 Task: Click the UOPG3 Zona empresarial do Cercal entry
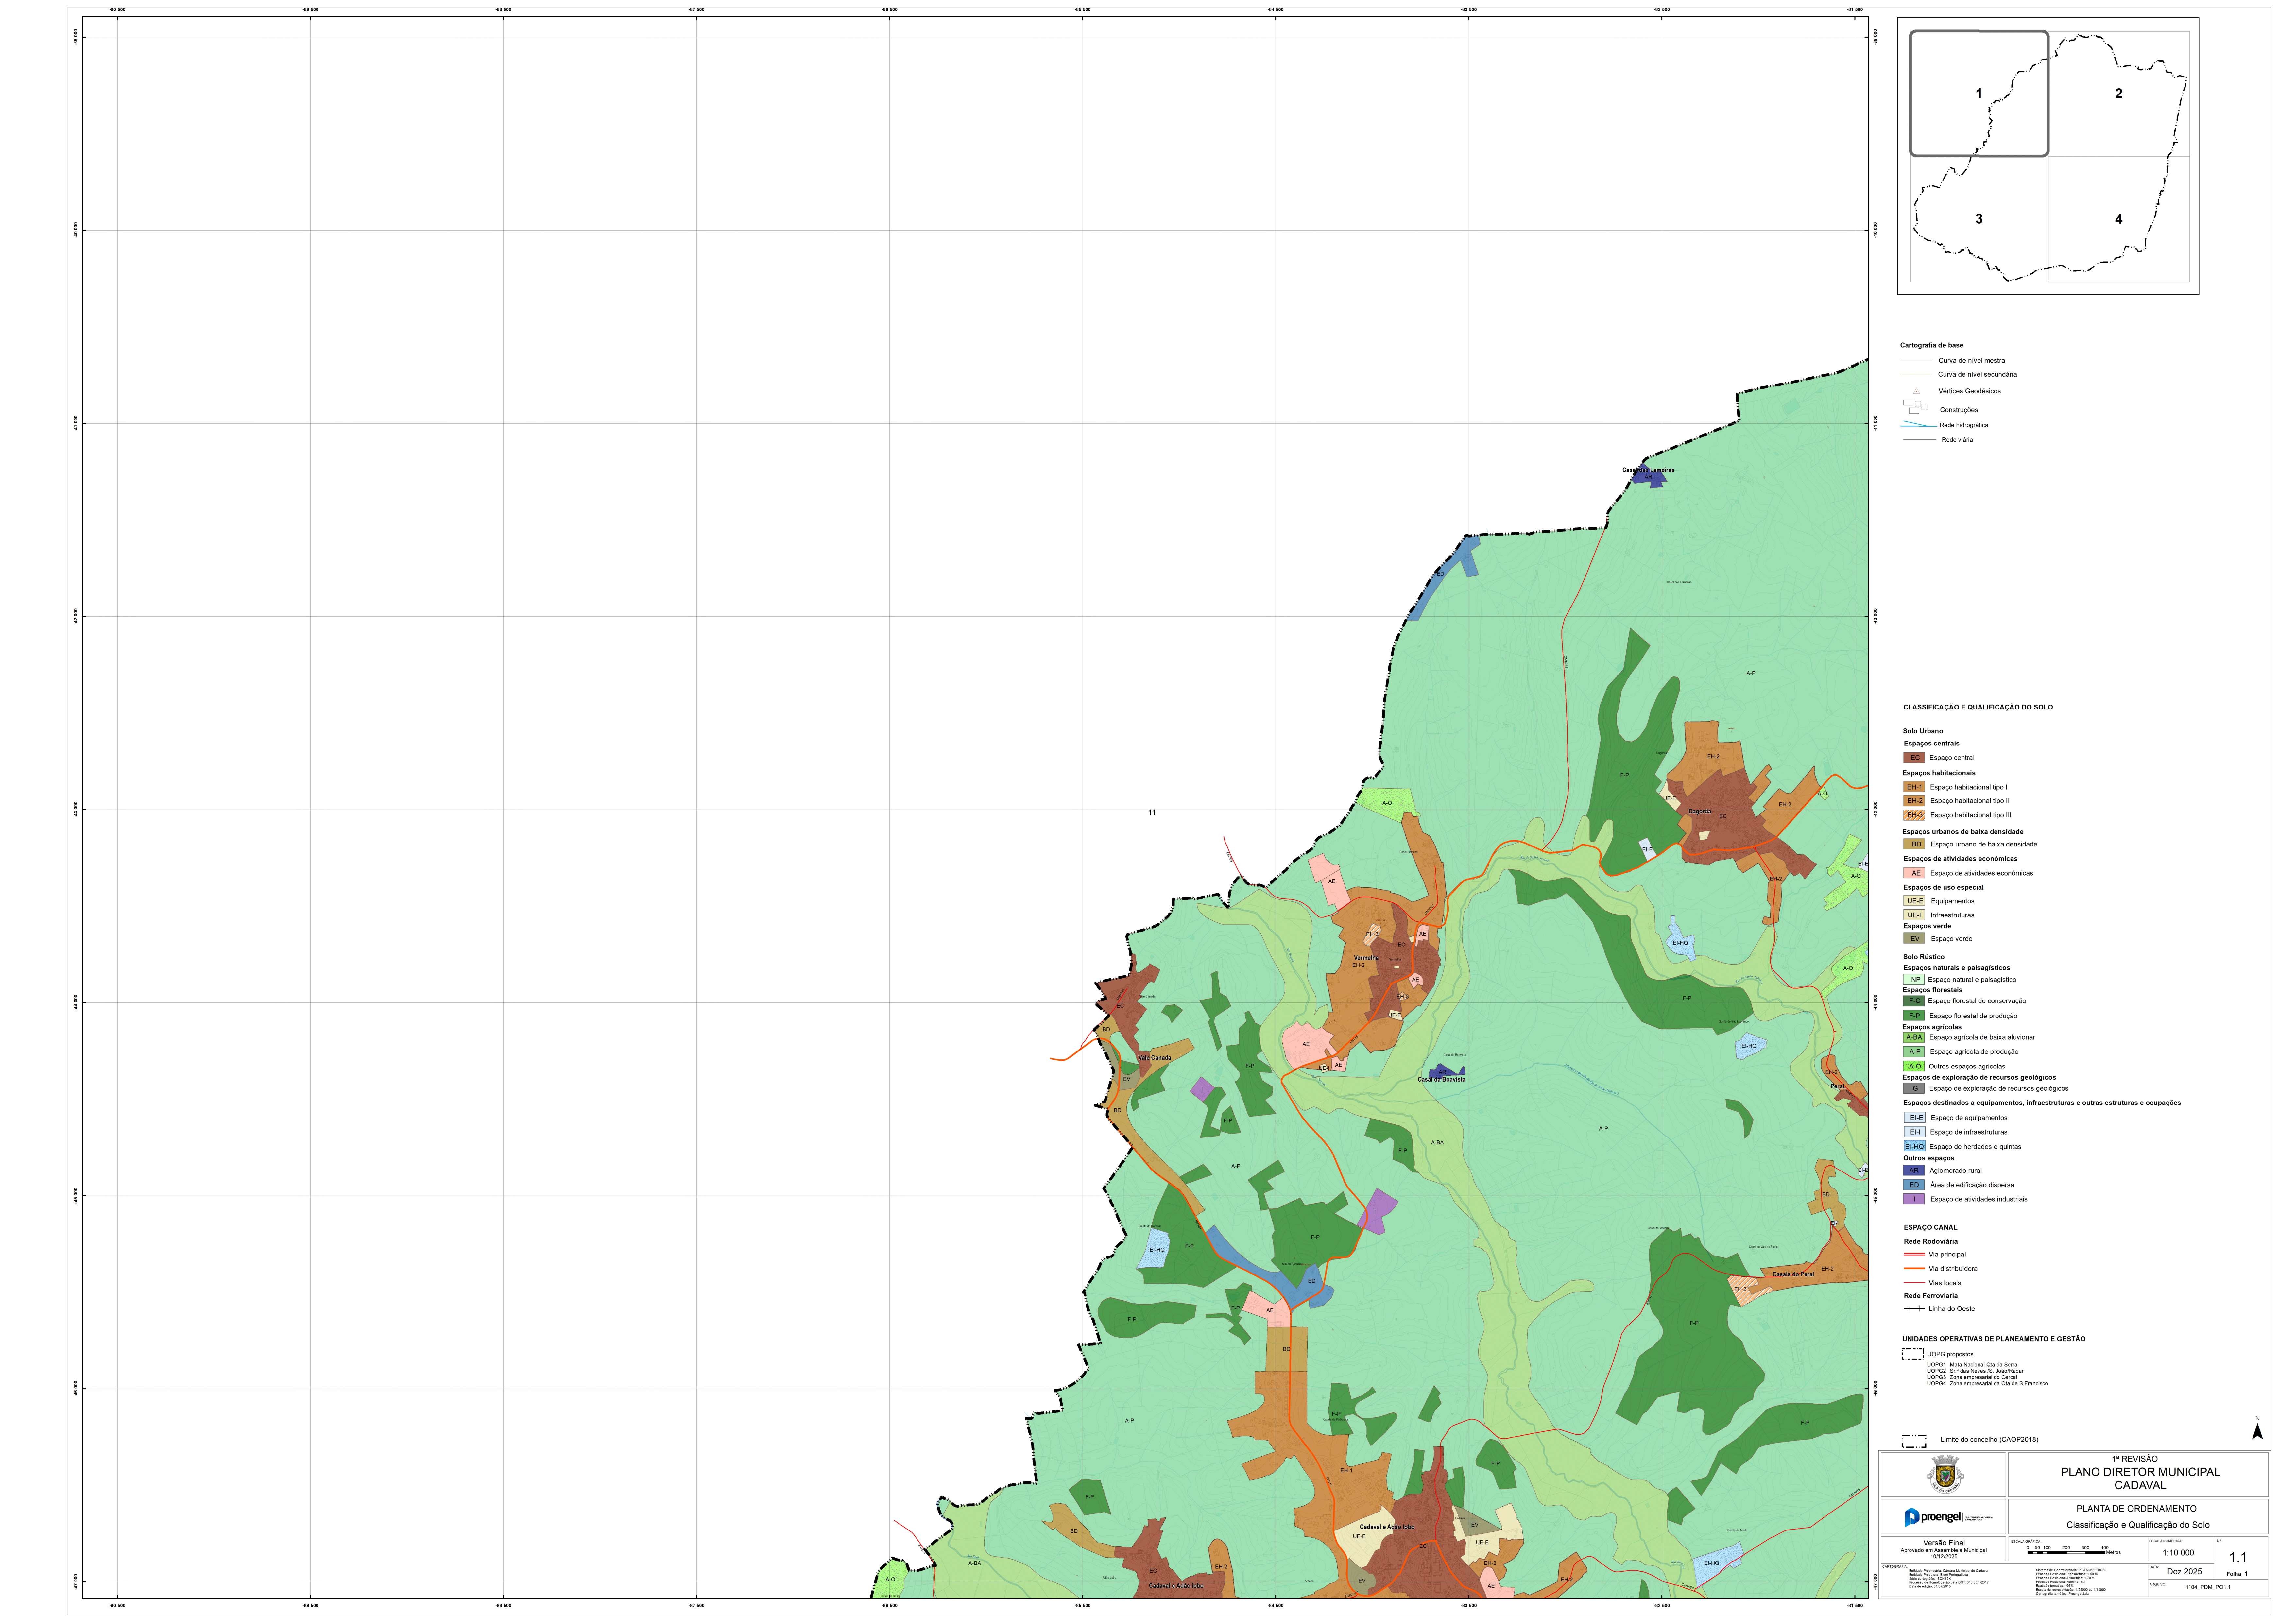(1972, 1377)
